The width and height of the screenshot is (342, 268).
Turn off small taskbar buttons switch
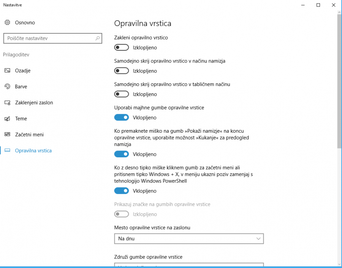(x=122, y=118)
